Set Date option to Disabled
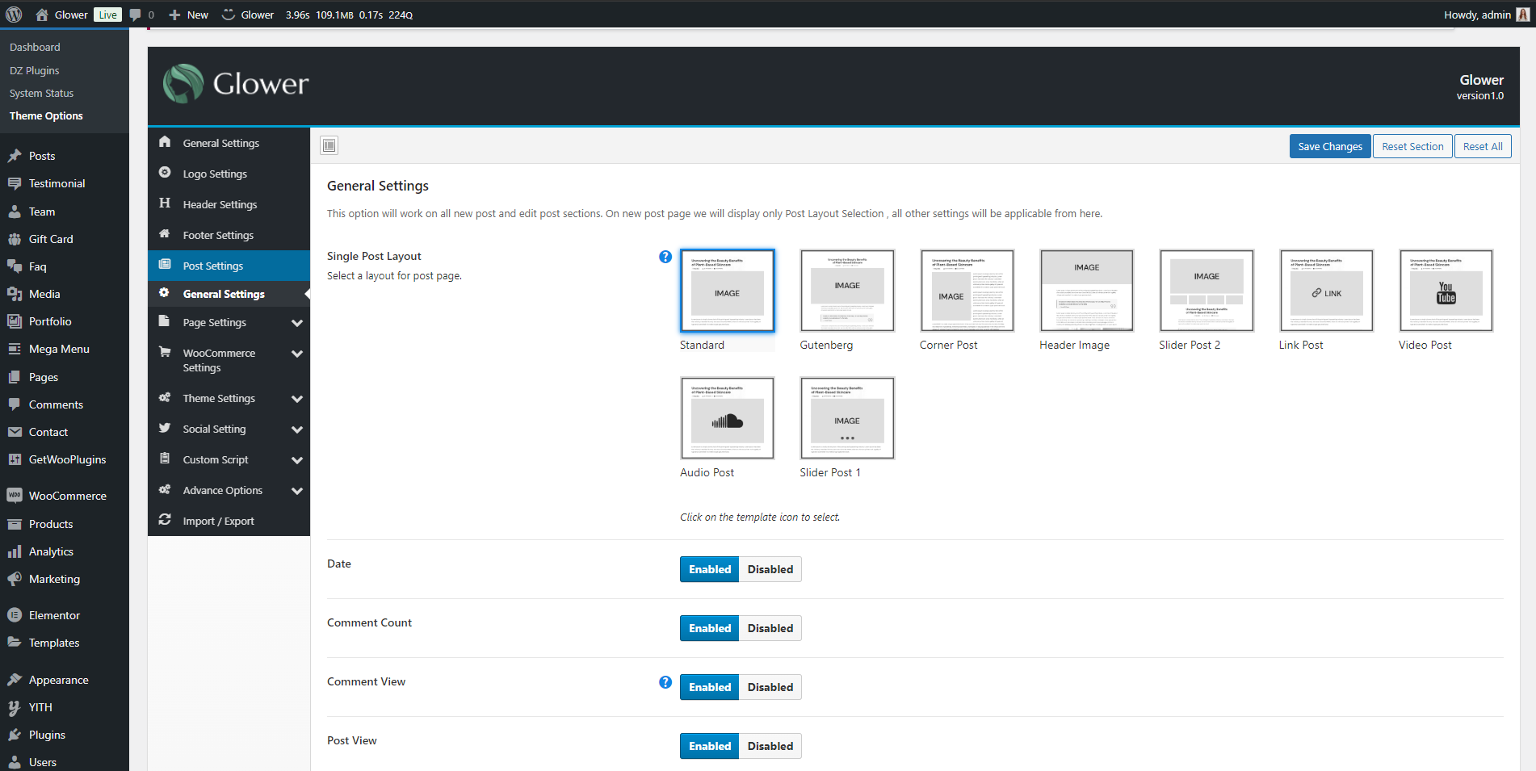 point(770,569)
